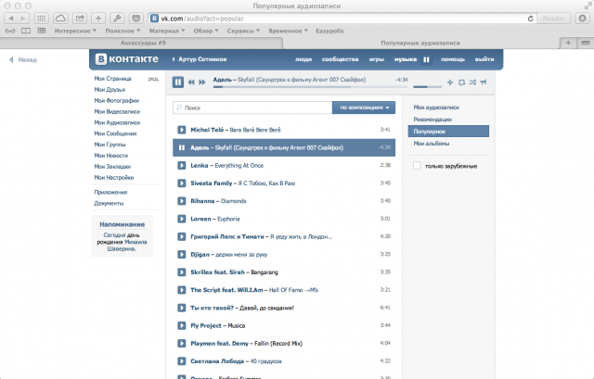The height and width of the screenshot is (379, 594).
Task: Expand Полезное bookmarks folder
Action: click(123, 31)
